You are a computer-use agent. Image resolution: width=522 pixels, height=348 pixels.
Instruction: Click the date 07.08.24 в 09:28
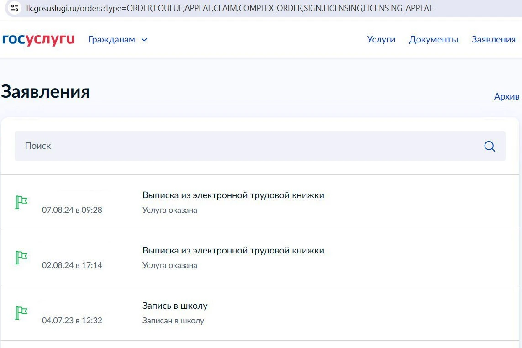(72, 210)
